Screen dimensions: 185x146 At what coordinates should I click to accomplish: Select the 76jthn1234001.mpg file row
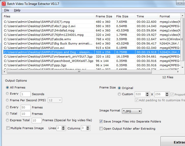[92, 35]
